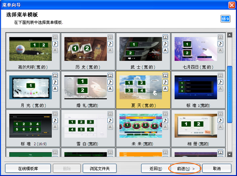Open the 在线模板库 online template library
Viewport: 237px width, 176px height.
coord(28,169)
